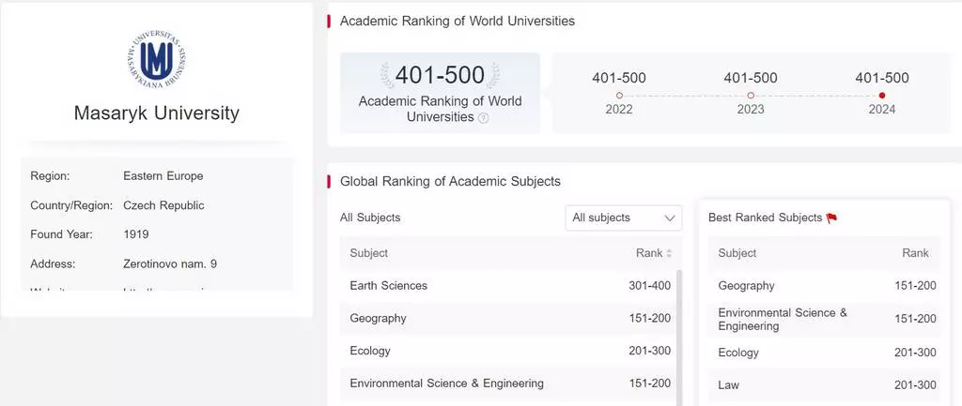
Task: Open Law in Best Ranked Subjects
Action: tap(729, 385)
